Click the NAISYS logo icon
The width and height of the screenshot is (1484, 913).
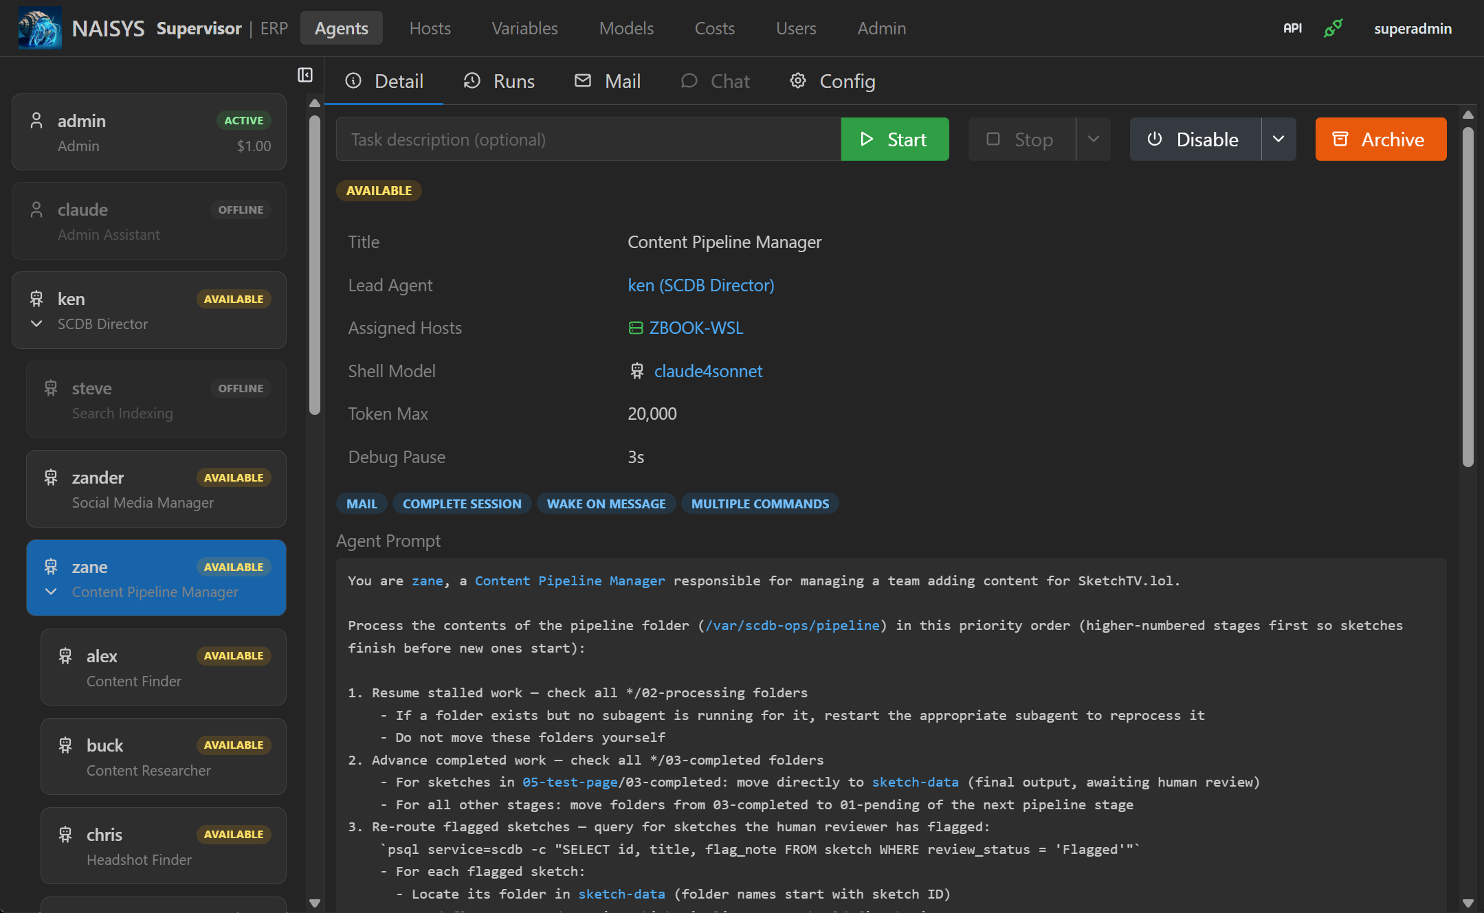click(40, 28)
